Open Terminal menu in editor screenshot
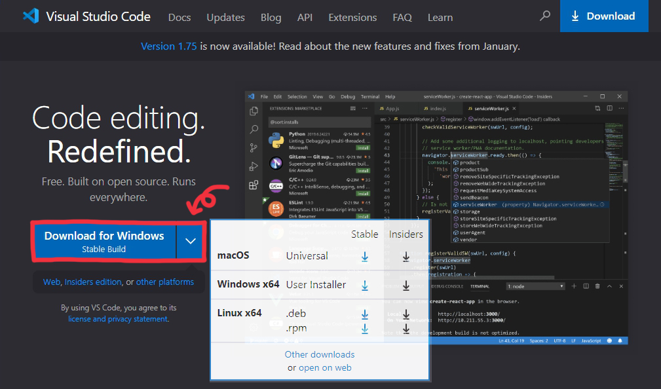 point(370,96)
